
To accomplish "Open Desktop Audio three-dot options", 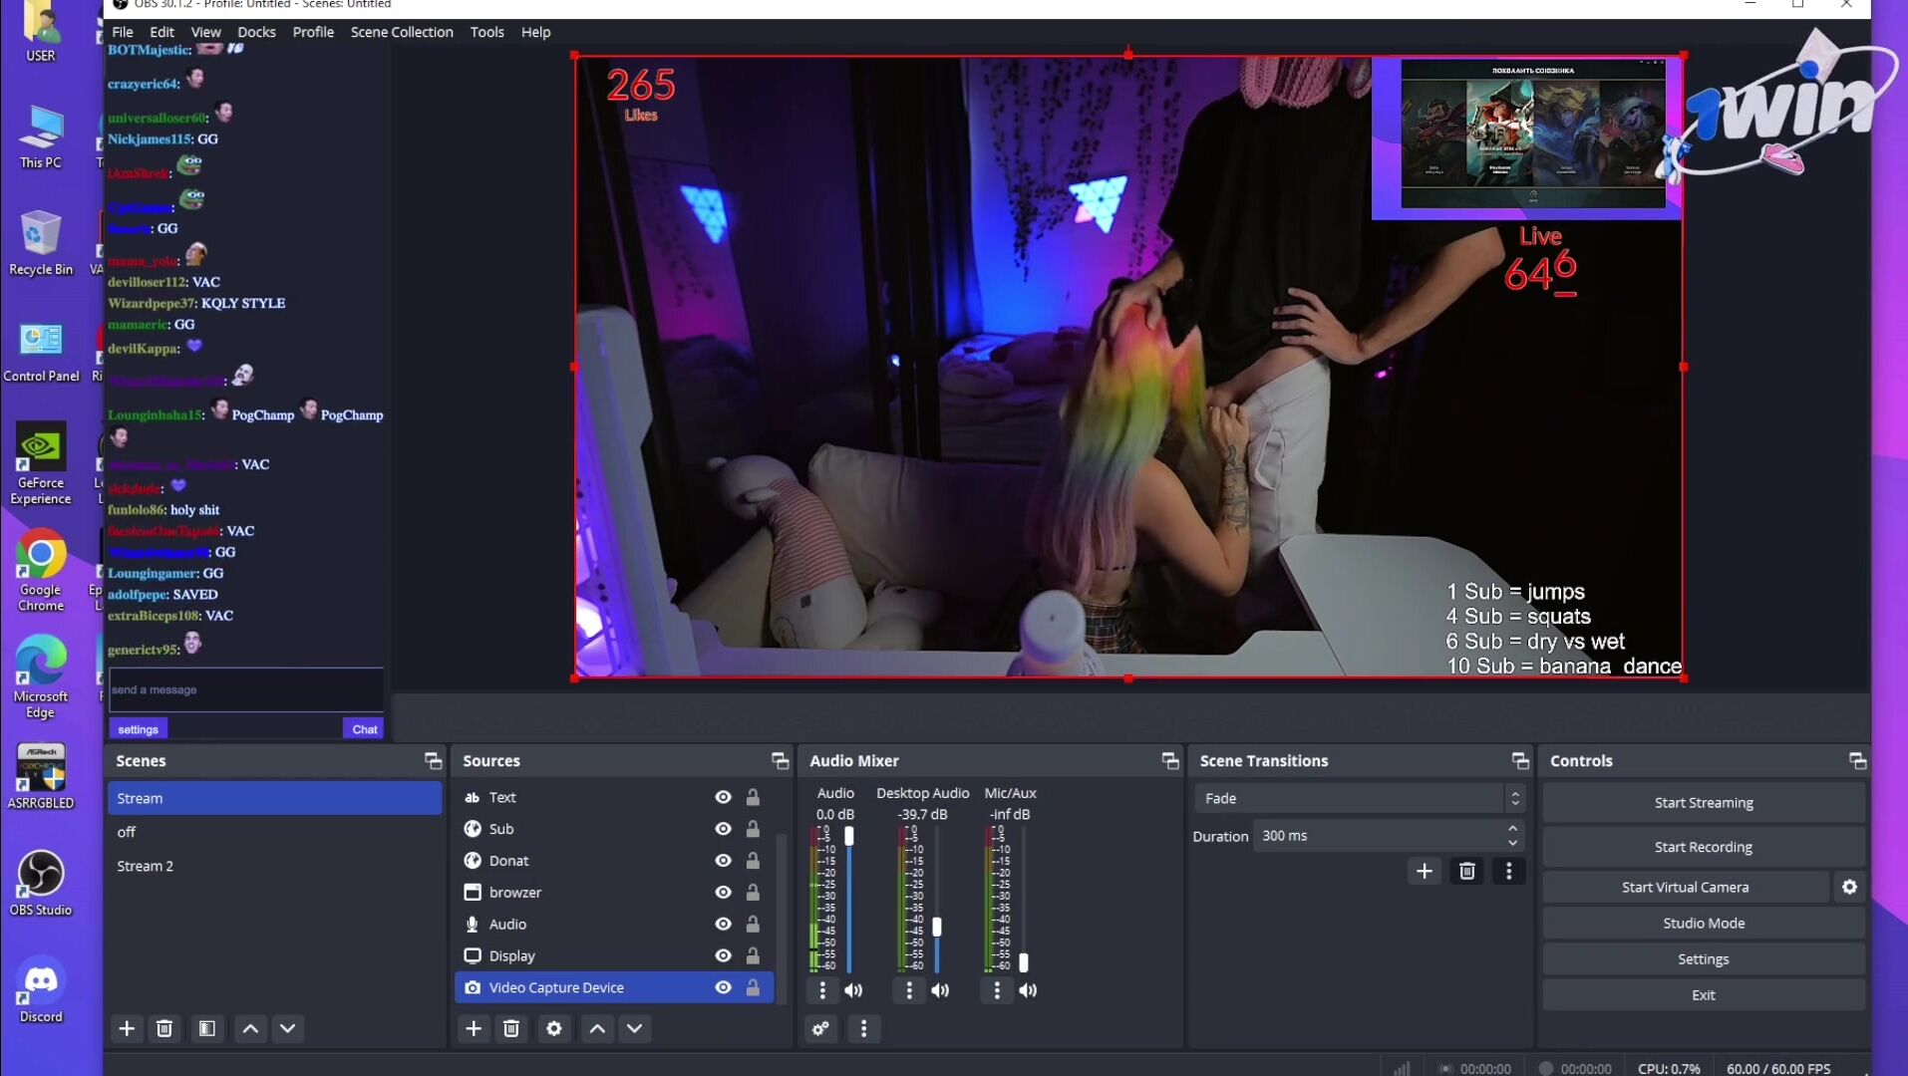I will tap(909, 990).
